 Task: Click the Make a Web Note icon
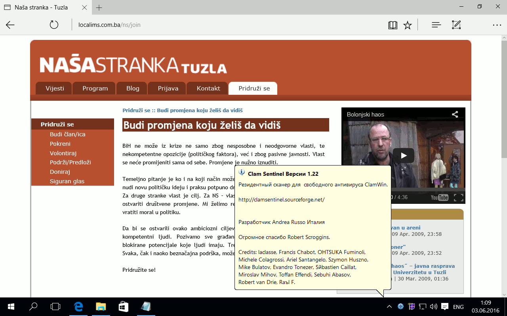[456, 25]
